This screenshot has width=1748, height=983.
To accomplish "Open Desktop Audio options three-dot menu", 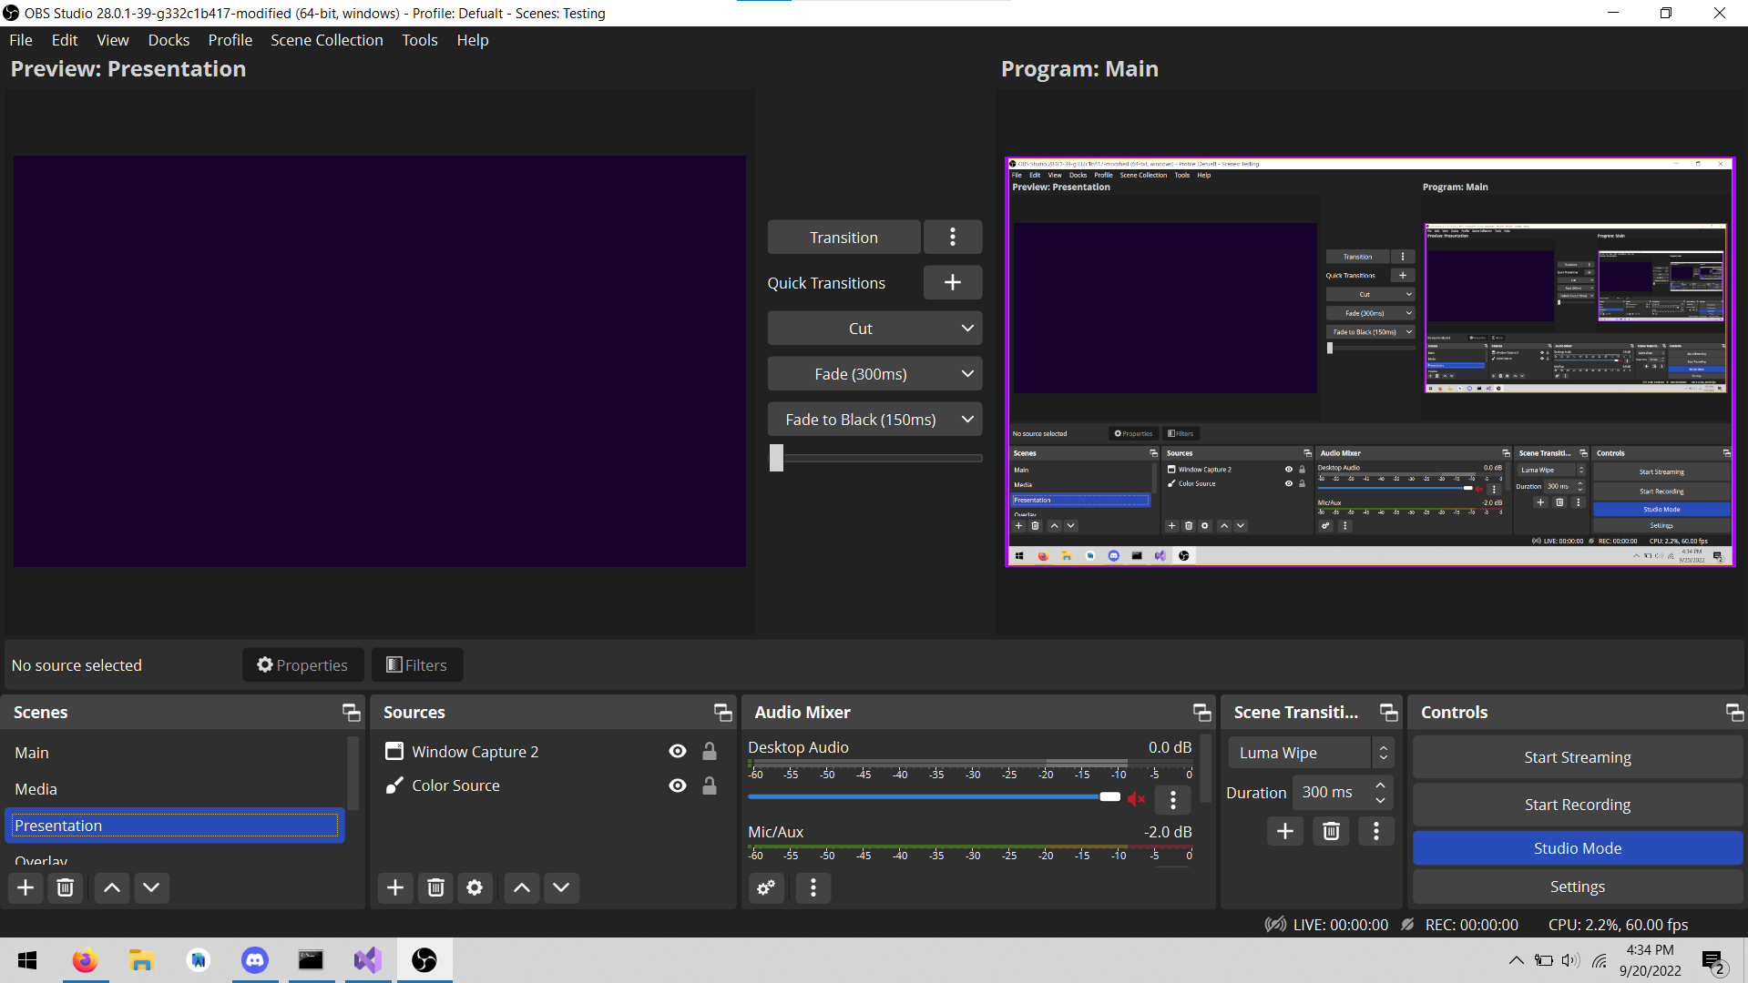I will pos(1173,799).
